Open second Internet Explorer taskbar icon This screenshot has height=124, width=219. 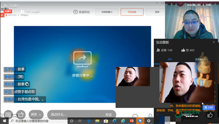tap(123, 121)
